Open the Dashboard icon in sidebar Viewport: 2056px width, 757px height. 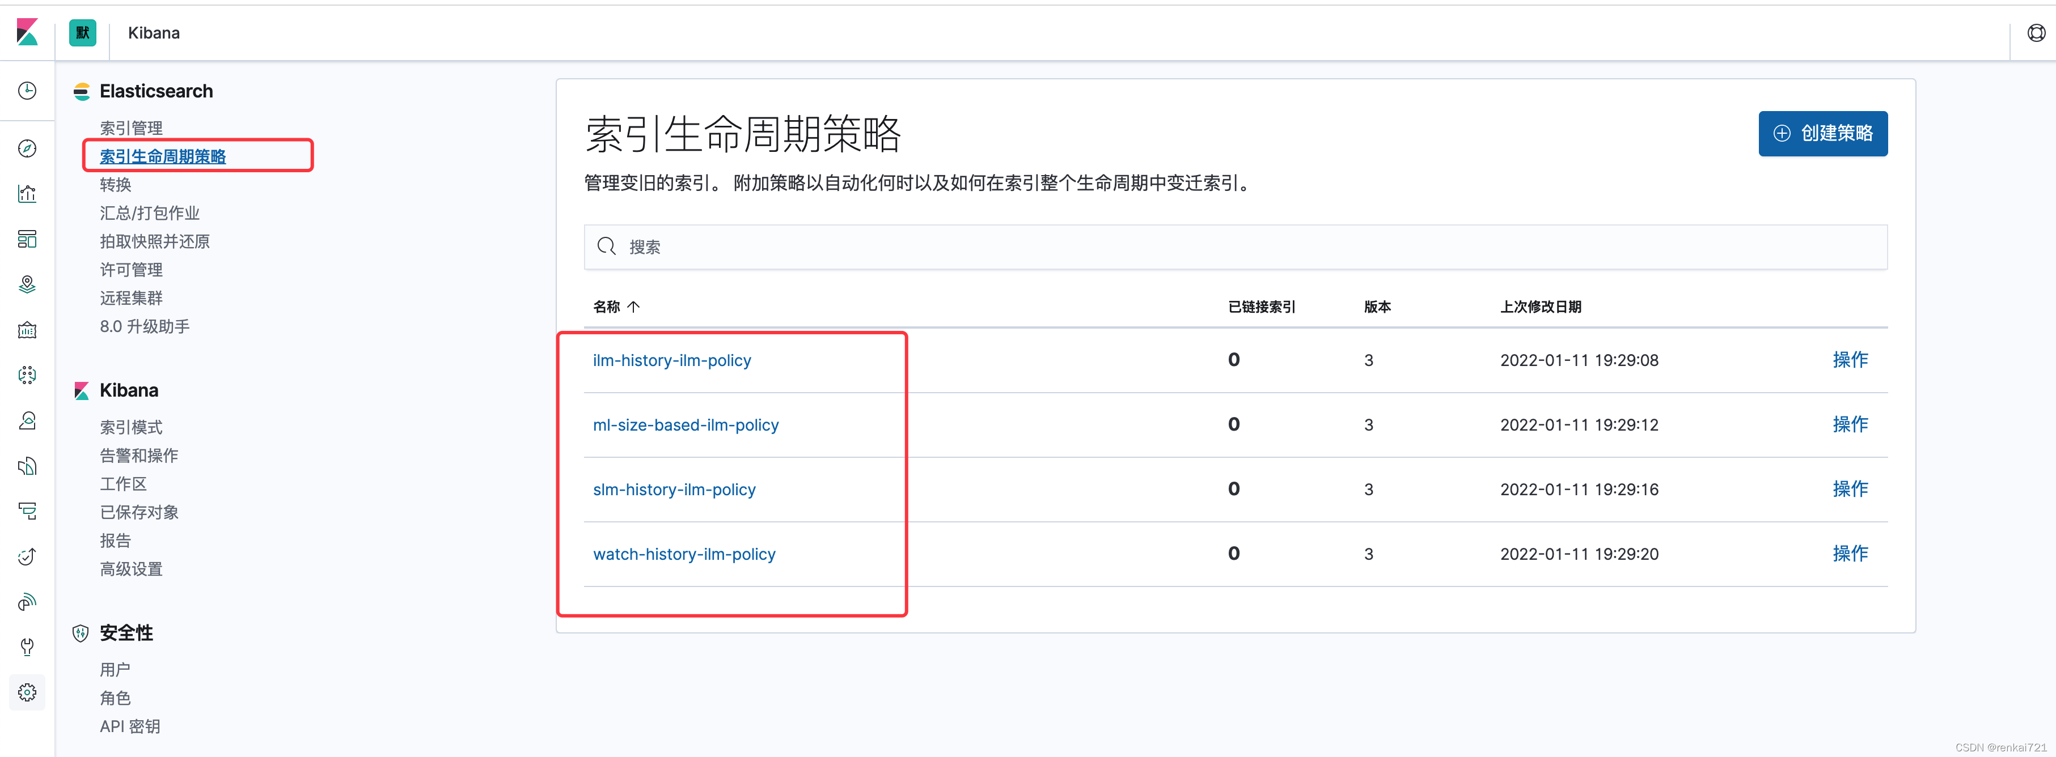pos(27,239)
